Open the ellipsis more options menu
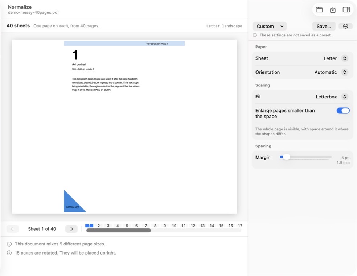Image resolution: width=357 pixels, height=276 pixels. (345, 26)
